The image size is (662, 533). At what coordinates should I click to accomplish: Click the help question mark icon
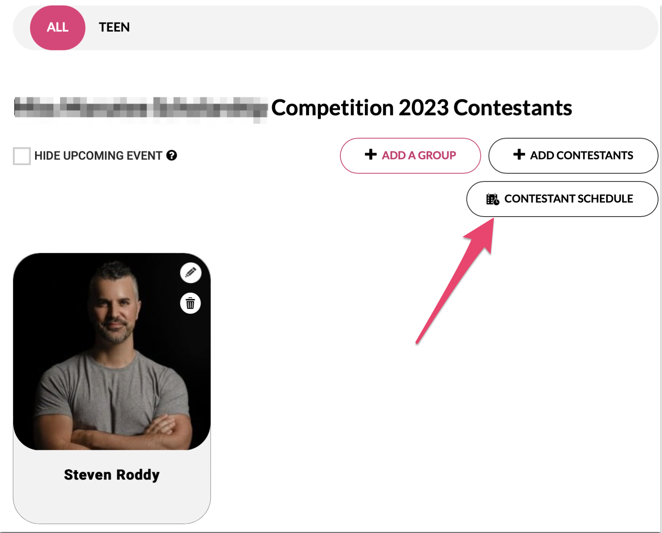click(x=172, y=155)
